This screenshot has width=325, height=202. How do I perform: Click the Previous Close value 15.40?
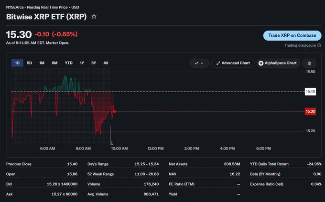click(x=72, y=164)
